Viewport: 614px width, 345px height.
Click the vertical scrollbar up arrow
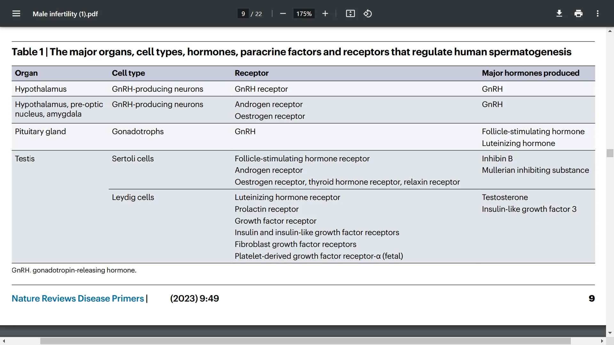[610, 31]
